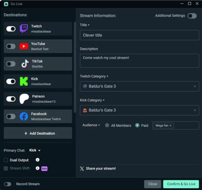Image resolution: width=202 pixels, height=190 pixels.
Task: Click the Stream Information heading
Action: coord(98,16)
